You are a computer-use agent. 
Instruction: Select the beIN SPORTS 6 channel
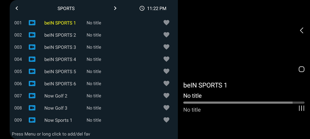pyautogui.click(x=60, y=84)
